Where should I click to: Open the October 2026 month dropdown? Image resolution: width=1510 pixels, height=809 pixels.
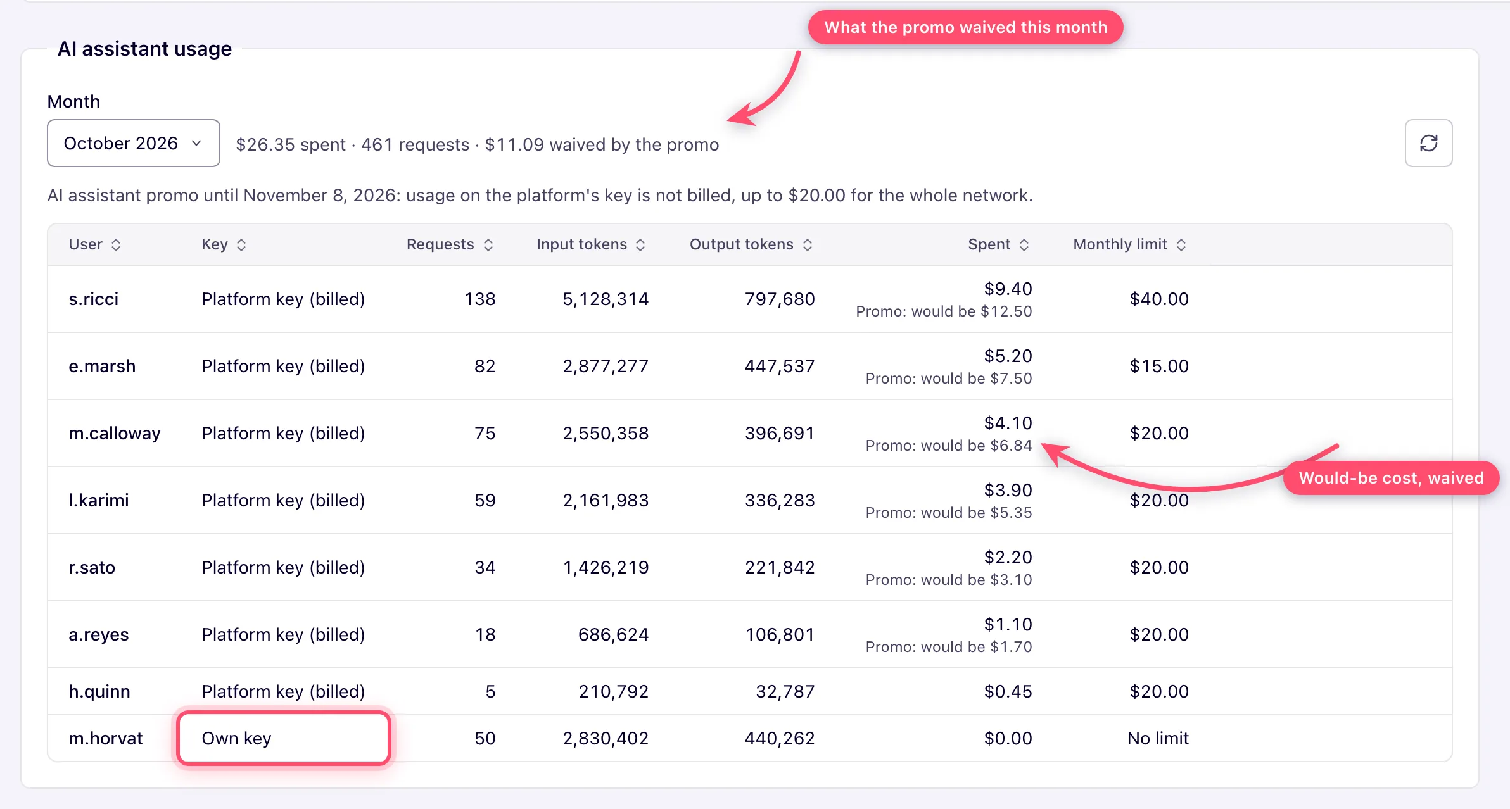134,143
